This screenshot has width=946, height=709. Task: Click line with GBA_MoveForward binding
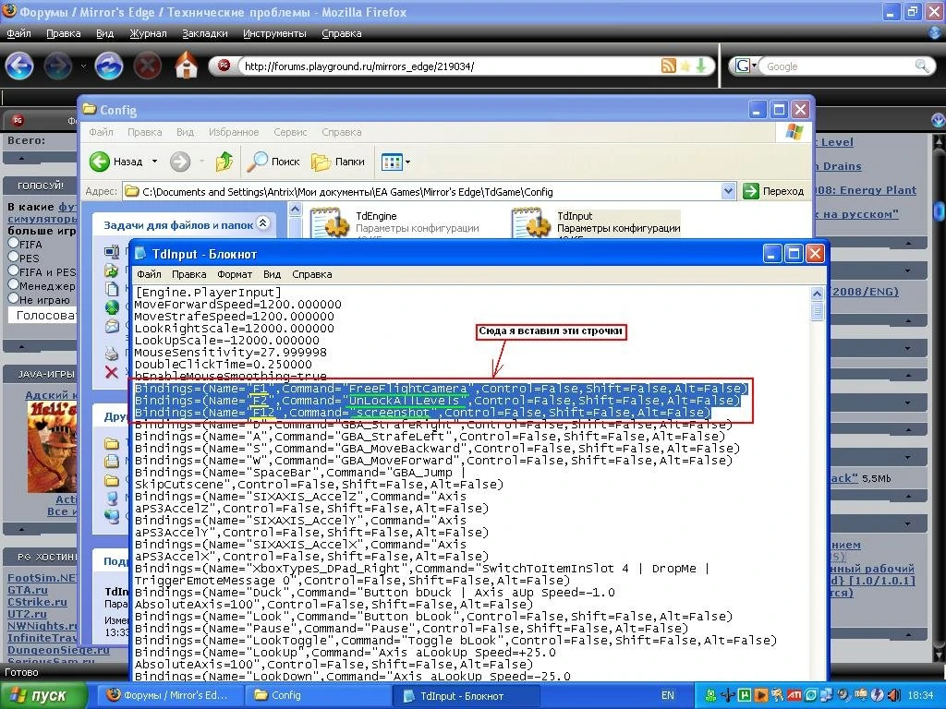pos(433,460)
